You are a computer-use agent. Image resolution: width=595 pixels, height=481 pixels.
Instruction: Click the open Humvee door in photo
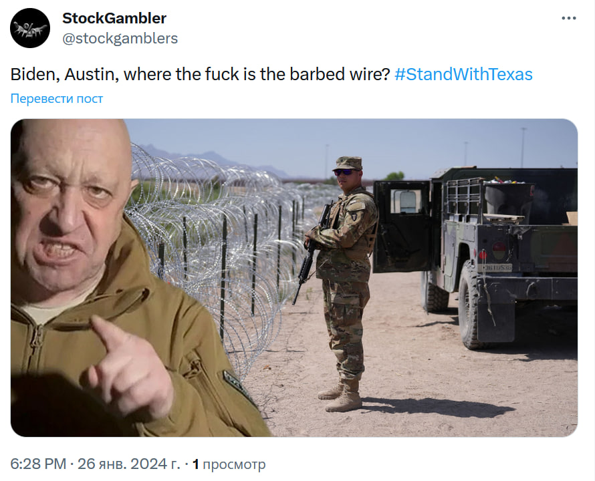[402, 226]
